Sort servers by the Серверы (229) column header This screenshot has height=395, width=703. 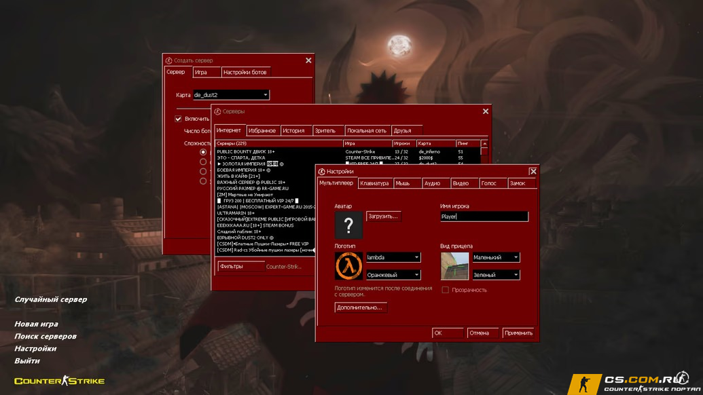279,143
